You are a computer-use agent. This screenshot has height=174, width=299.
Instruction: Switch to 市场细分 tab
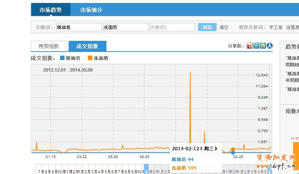point(91,10)
